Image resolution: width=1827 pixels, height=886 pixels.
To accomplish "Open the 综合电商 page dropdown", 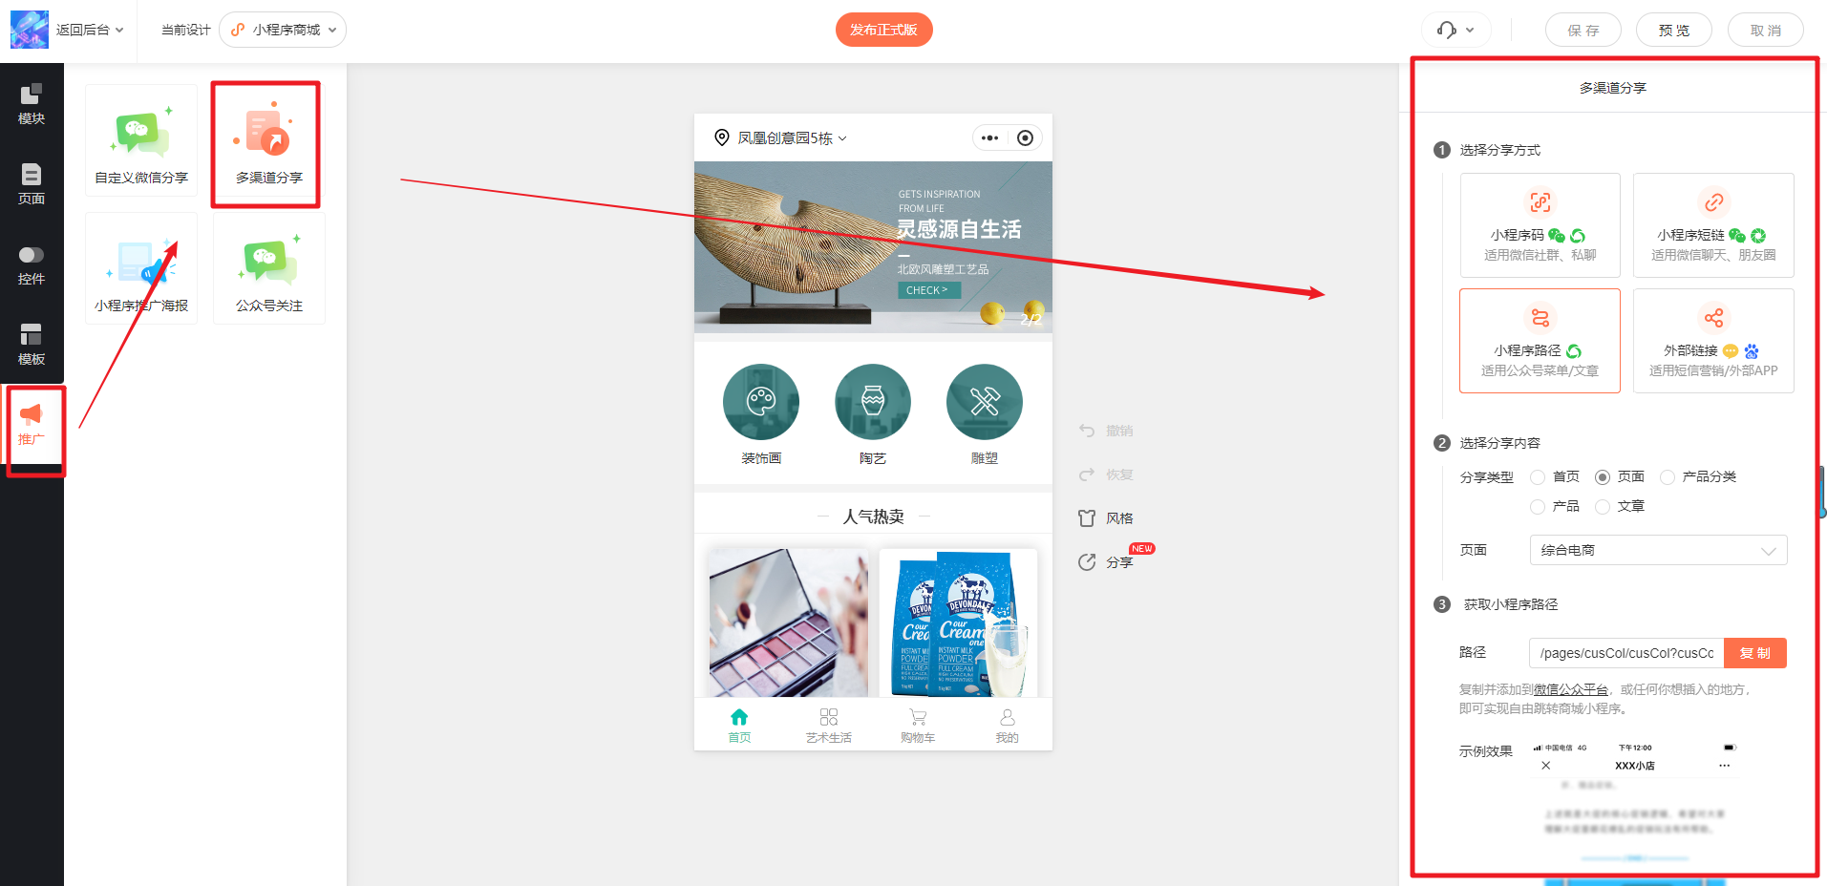I will point(1658,550).
